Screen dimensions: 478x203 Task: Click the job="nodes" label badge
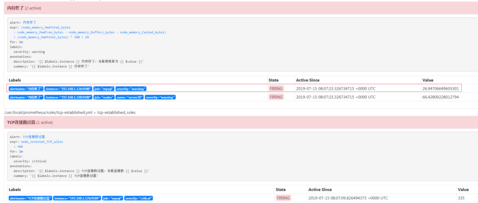(104, 97)
